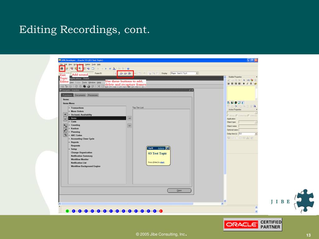
Task: Click the recapture frame button
Action: tap(129, 73)
